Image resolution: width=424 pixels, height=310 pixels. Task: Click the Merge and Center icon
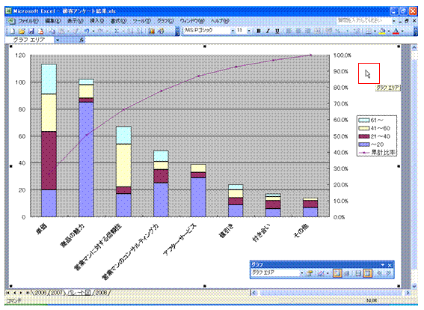coord(317,31)
